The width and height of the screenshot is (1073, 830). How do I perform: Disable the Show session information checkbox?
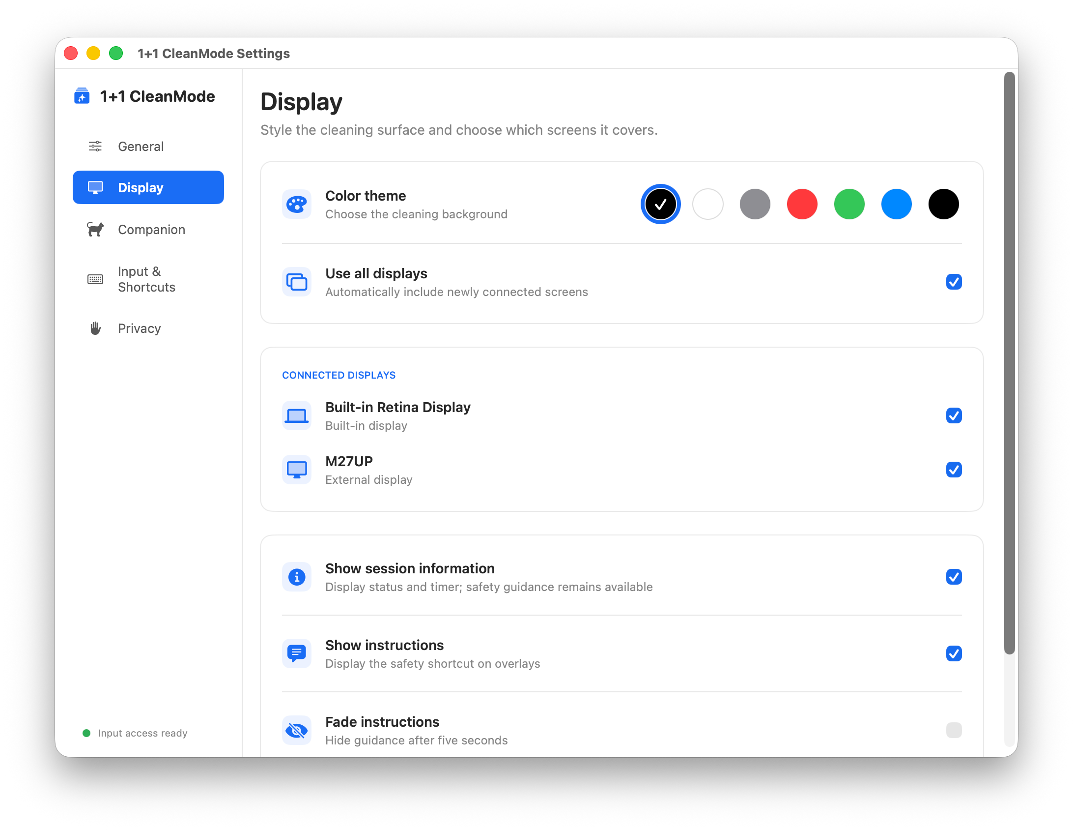954,577
